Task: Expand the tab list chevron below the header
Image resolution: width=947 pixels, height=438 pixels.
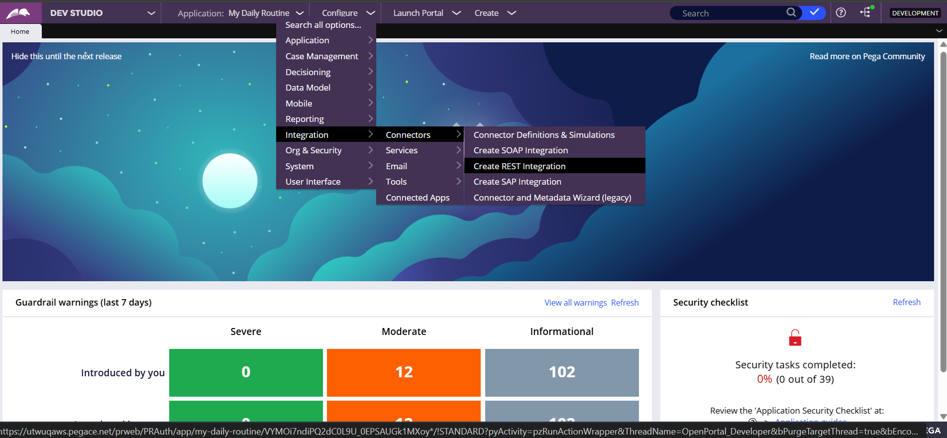Action: (939, 31)
